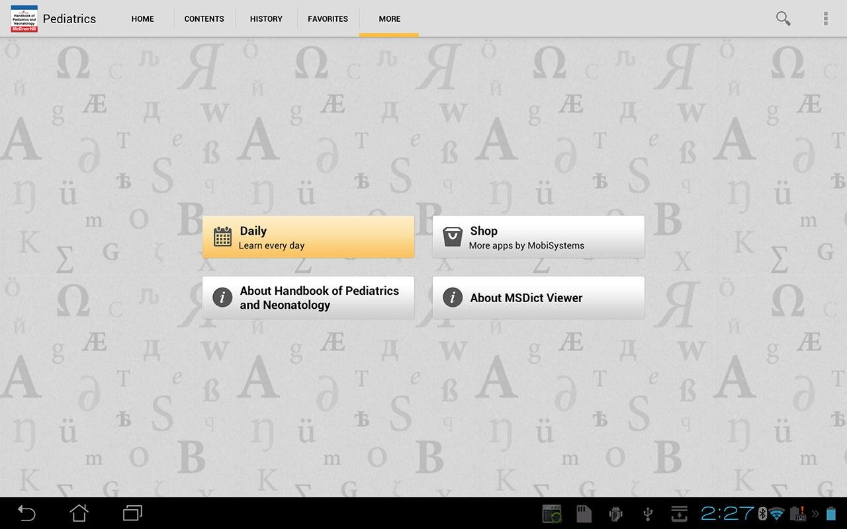Open the search magnifier icon
Image resolution: width=847 pixels, height=529 pixels.
[x=783, y=19]
